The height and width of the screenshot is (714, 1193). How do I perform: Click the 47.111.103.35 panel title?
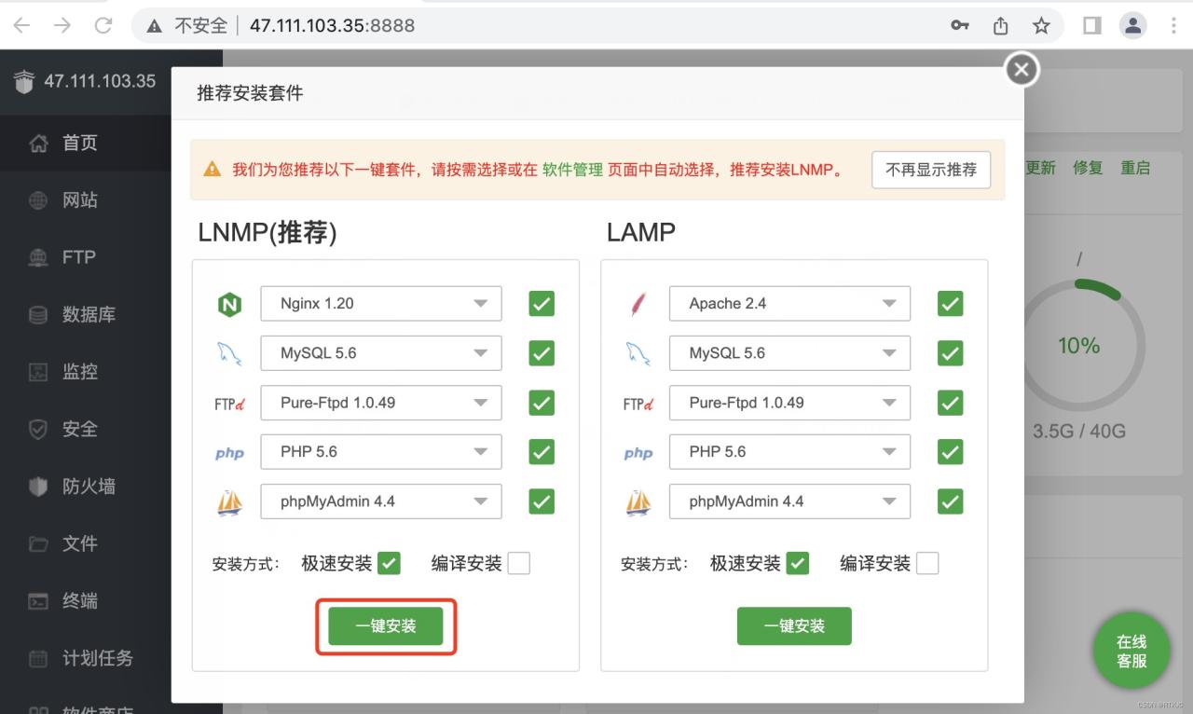[x=100, y=81]
